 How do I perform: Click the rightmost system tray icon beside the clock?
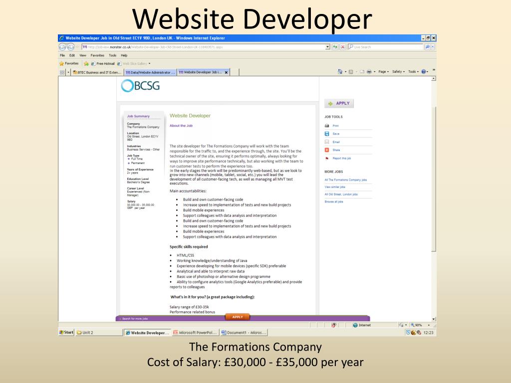pyautogui.click(x=419, y=333)
